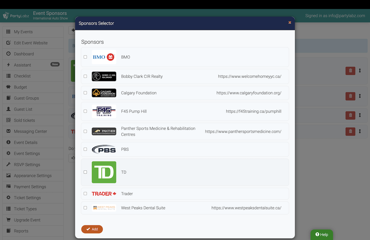The width and height of the screenshot is (370, 240).
Task: Click the westpeaksdentalsuite.ca URL text
Action: click(x=246, y=208)
